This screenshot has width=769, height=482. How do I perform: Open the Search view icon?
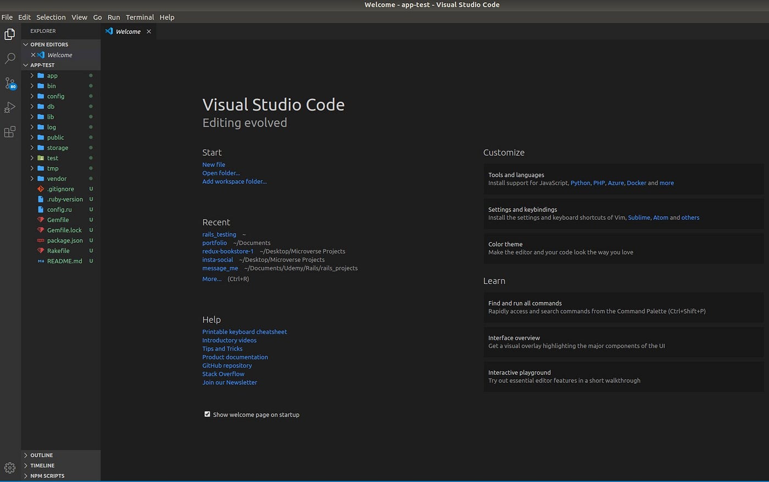(x=10, y=58)
